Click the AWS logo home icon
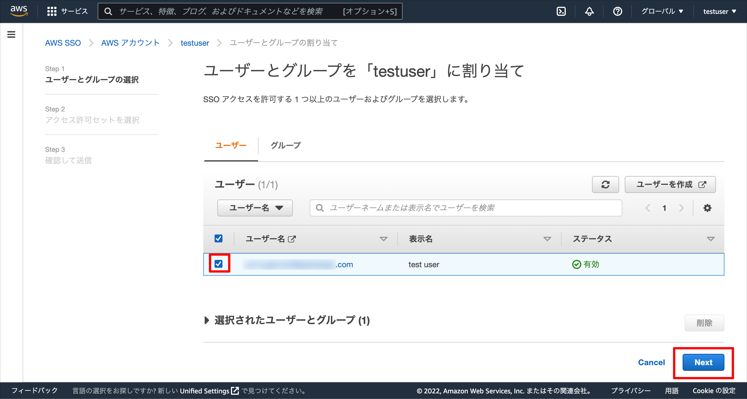This screenshot has height=399, width=747. (x=19, y=11)
